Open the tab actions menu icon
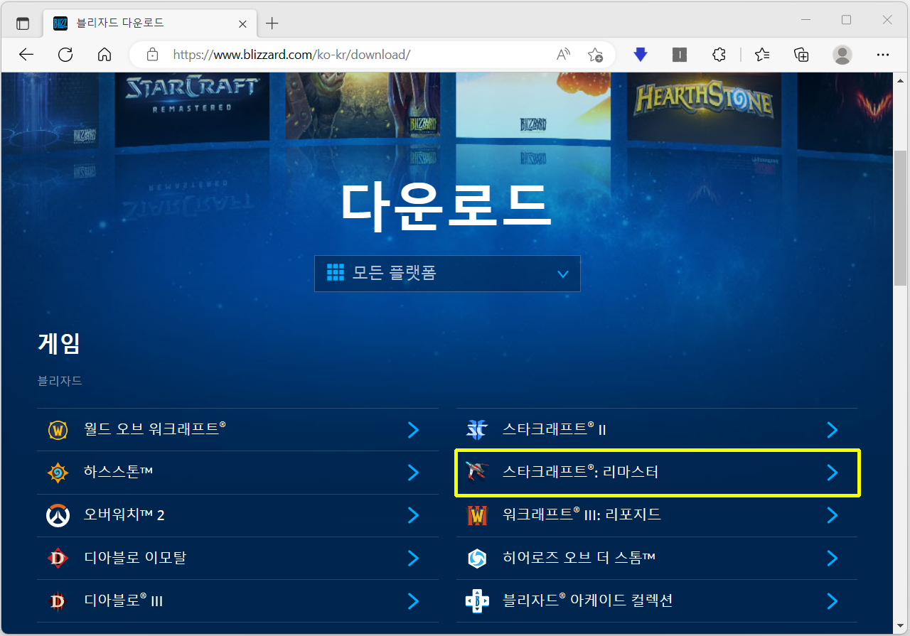 coord(23,23)
